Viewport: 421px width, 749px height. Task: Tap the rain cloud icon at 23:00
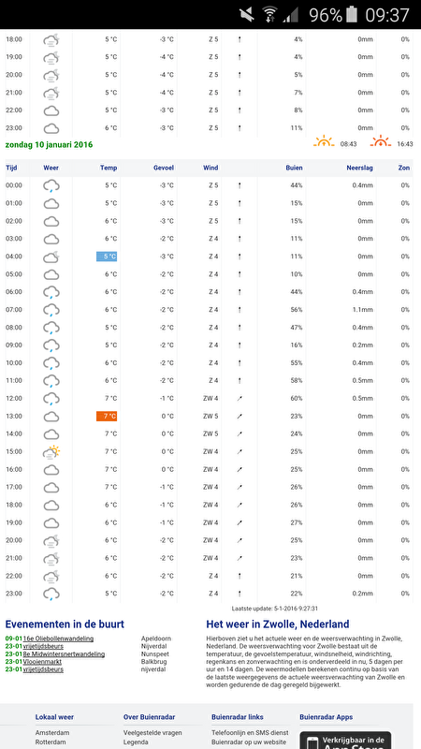tap(51, 594)
